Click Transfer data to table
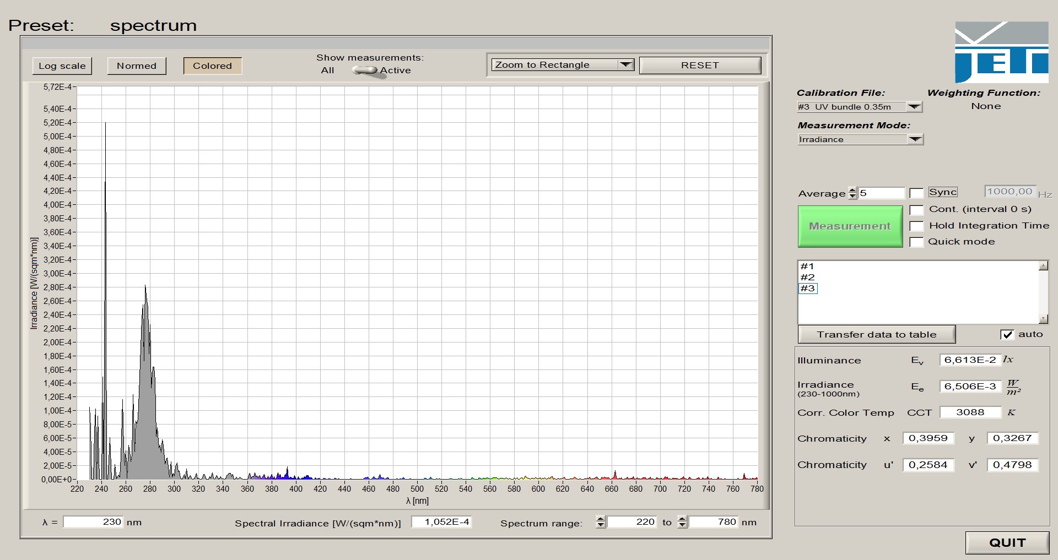Screen dimensions: 1058x560 tap(876, 334)
